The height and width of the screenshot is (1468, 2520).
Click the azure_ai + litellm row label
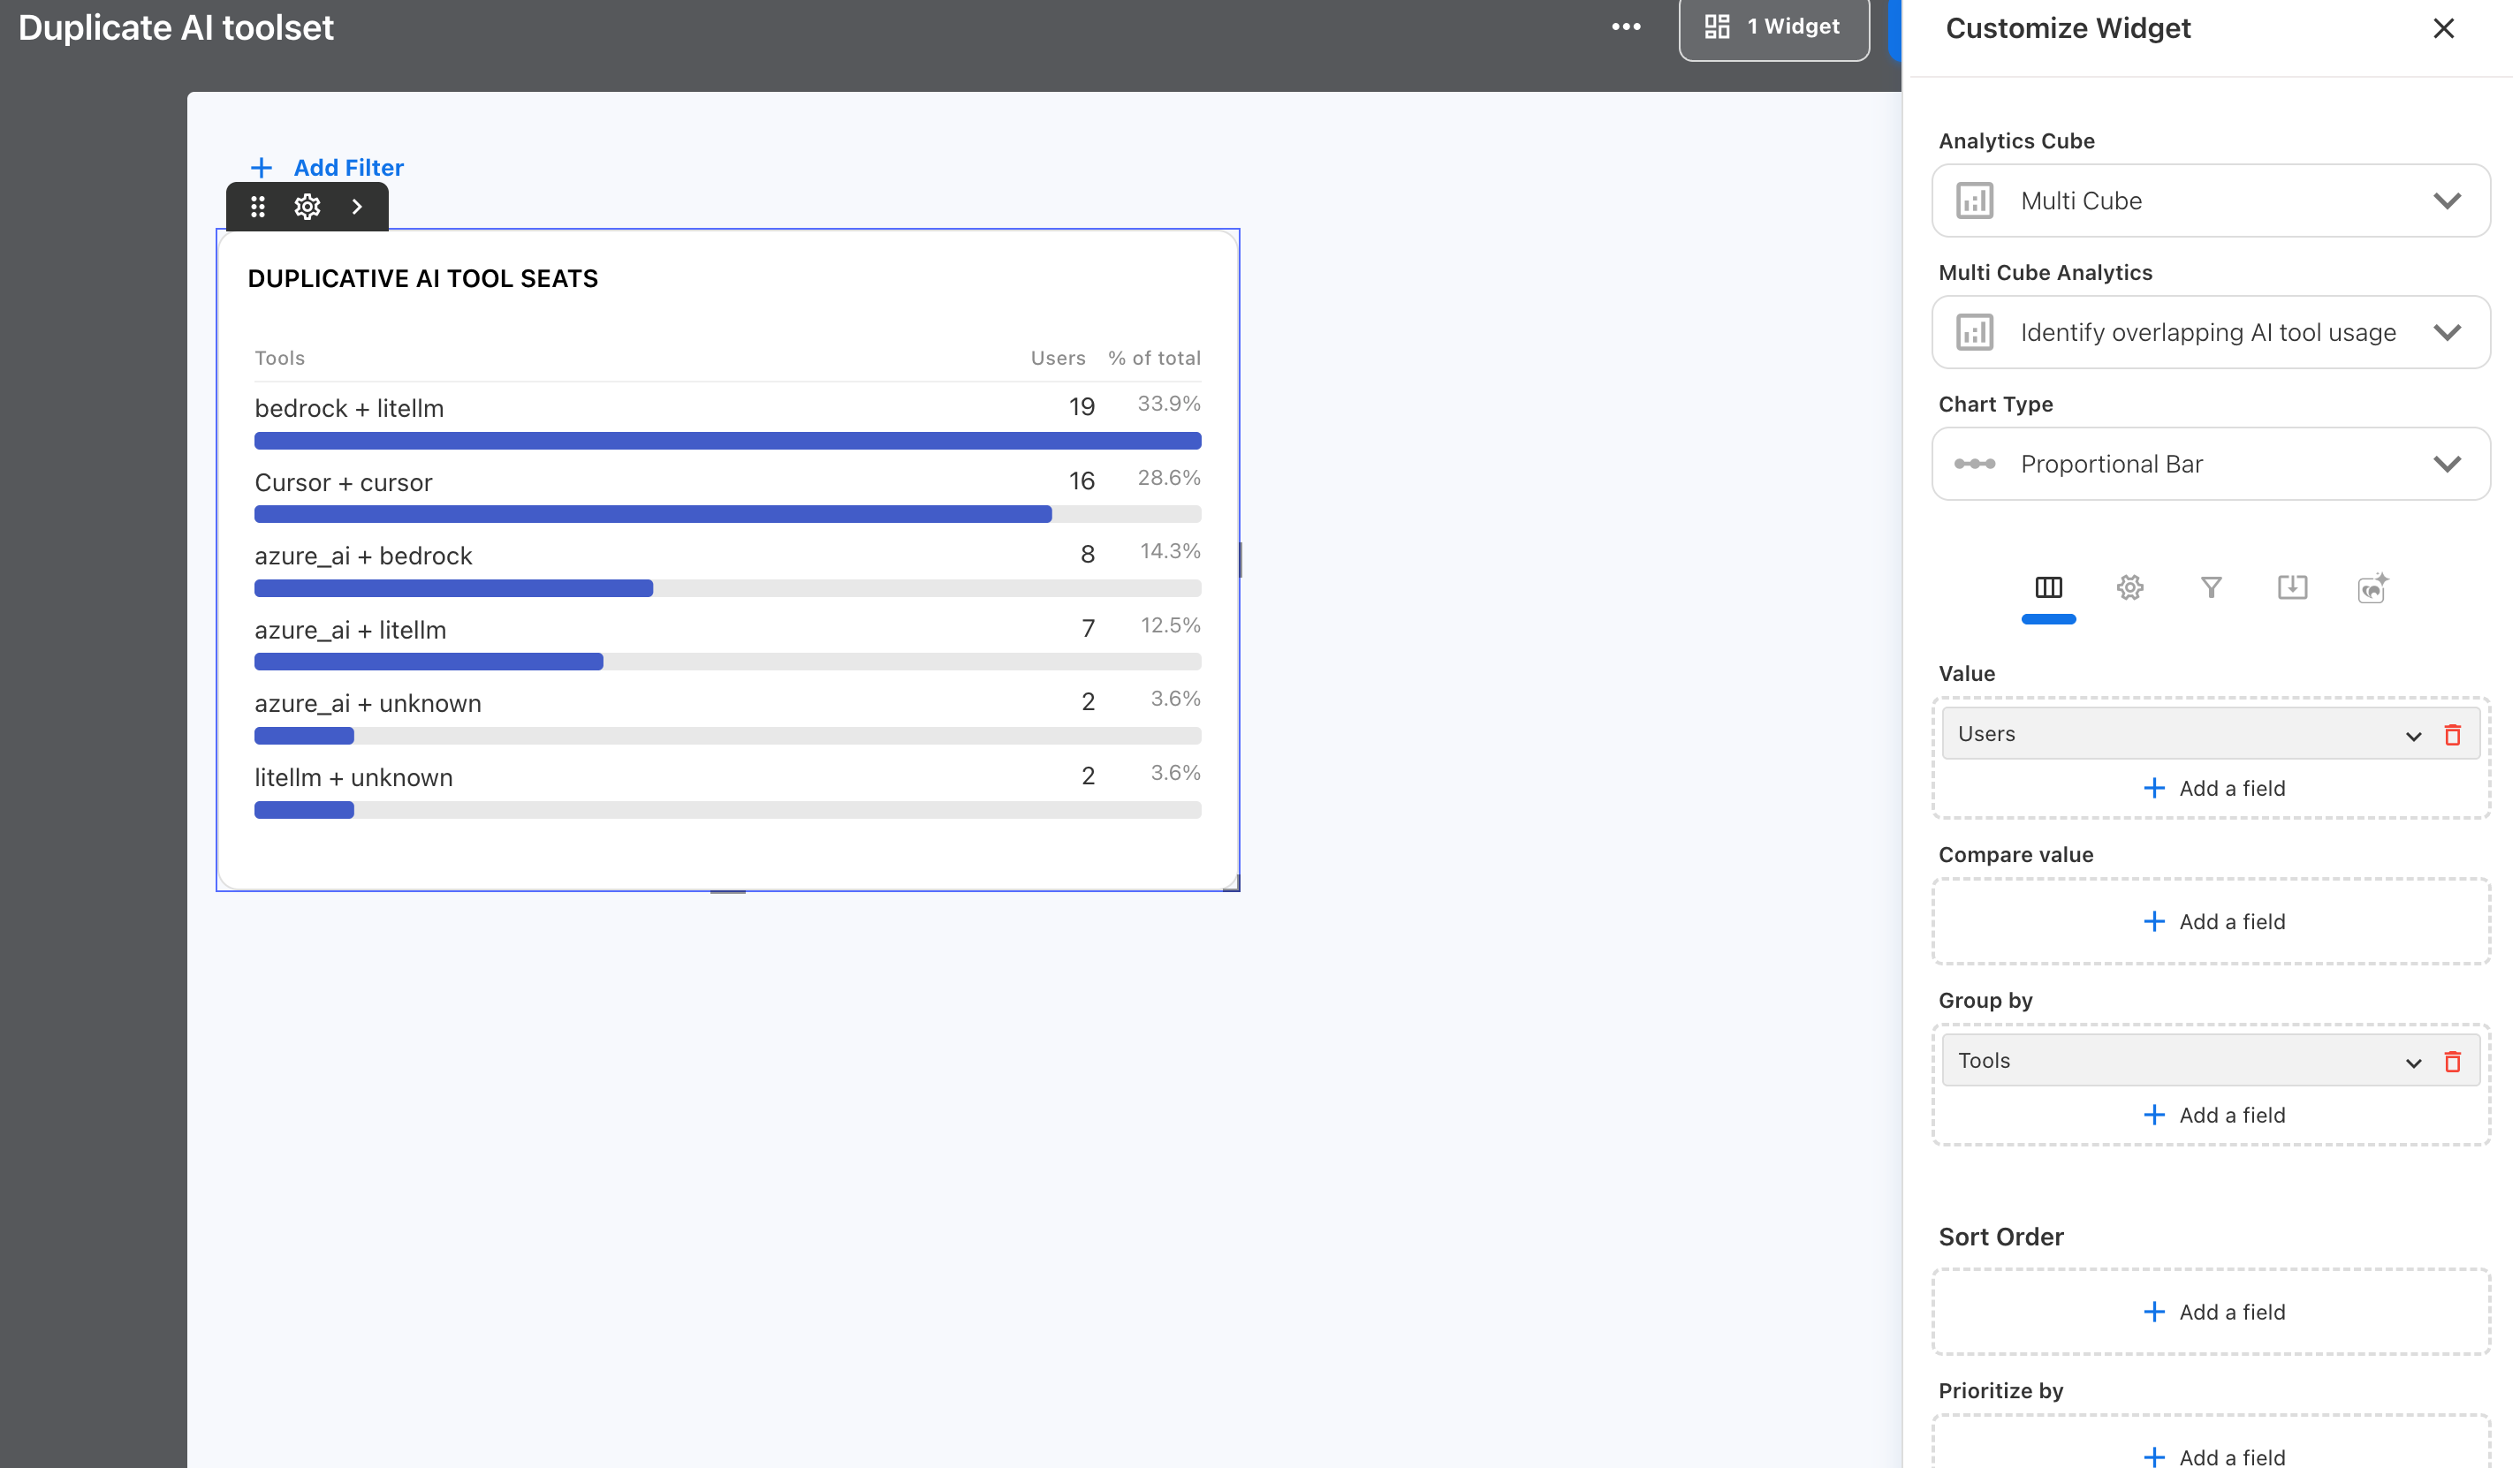350,631
